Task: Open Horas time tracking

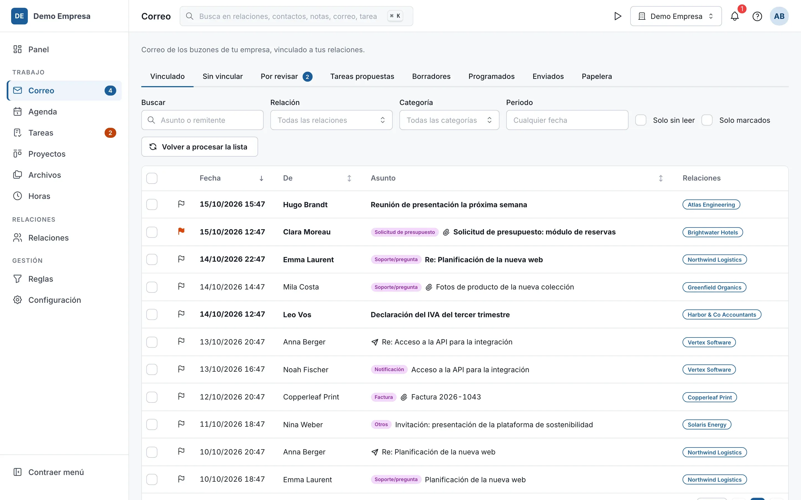Action: coord(64,196)
